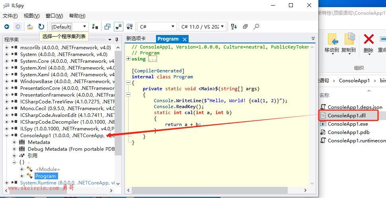
Task: Select the Program tab
Action: click(168, 39)
